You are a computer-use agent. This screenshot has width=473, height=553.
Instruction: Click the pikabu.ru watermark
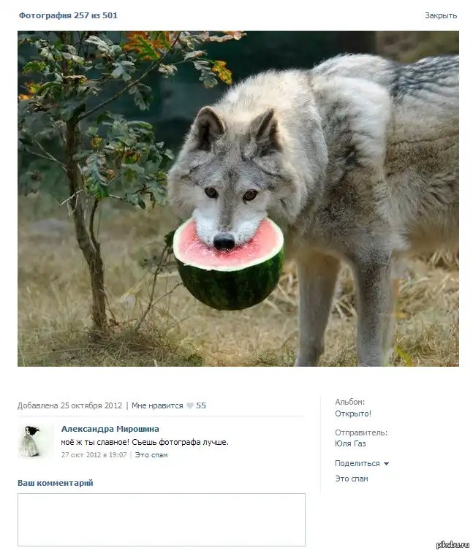tap(453, 544)
